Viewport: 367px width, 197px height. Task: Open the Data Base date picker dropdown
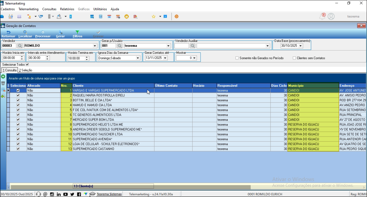click(x=301, y=46)
